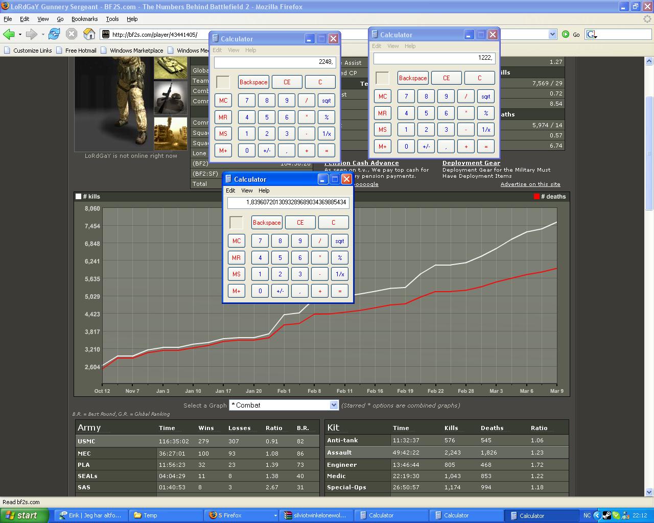Click the Stop loading icon
The width and height of the screenshot is (654, 523).
tap(72, 34)
